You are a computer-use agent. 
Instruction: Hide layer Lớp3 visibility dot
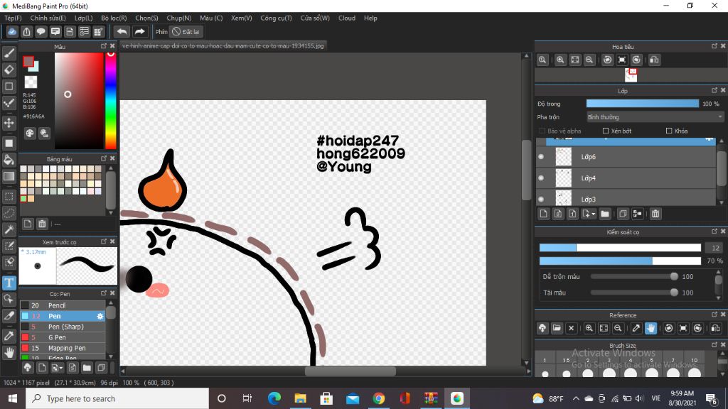point(541,200)
